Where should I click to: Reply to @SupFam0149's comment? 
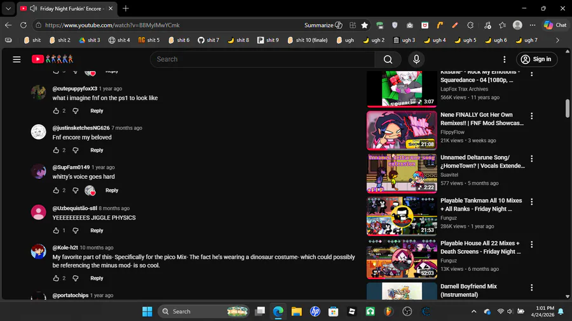click(112, 190)
